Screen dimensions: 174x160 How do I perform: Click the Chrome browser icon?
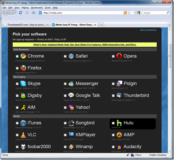tap(23, 56)
